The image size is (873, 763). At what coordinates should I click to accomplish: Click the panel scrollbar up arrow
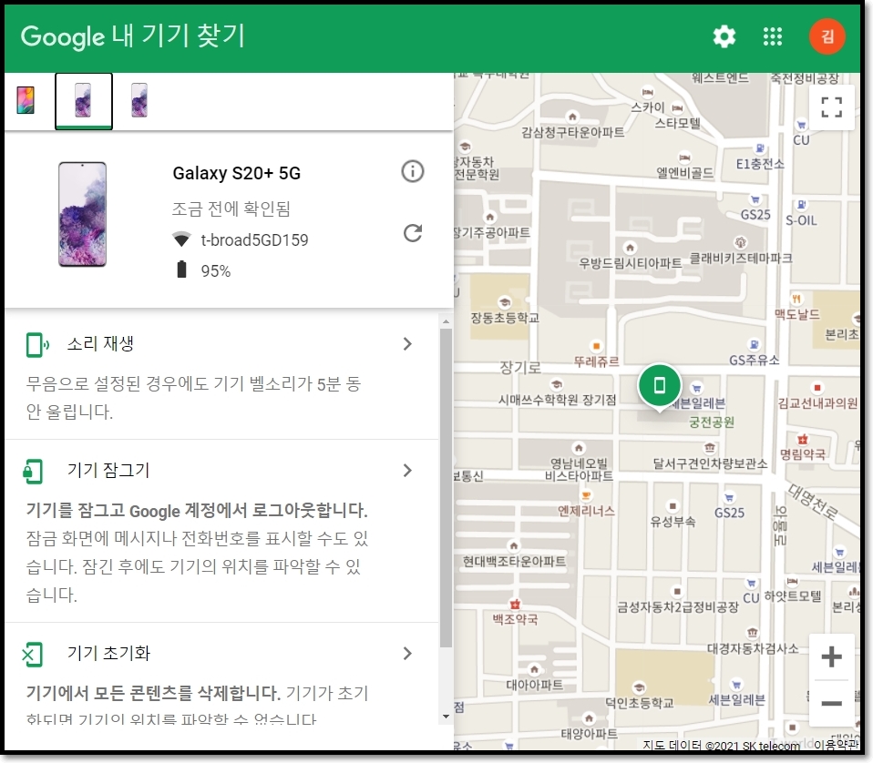click(446, 321)
